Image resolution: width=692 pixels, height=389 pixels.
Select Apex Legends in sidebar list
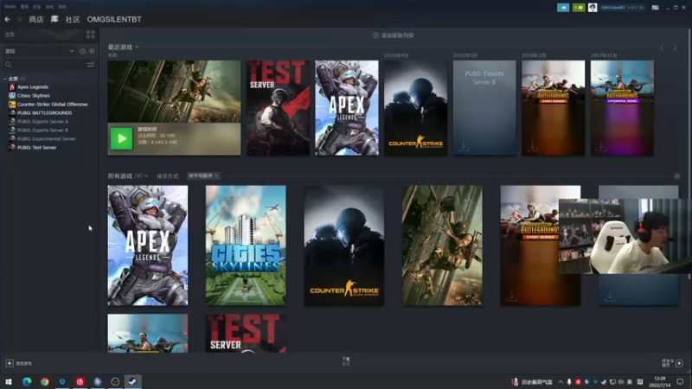point(33,87)
